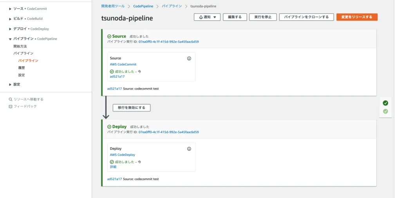Open ad521a17 commit link below Source card
Viewport: 401px width, 198px height.
tap(115, 89)
